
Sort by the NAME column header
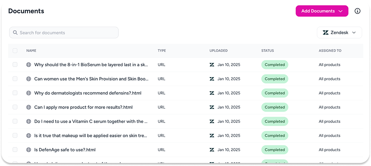[31, 51]
